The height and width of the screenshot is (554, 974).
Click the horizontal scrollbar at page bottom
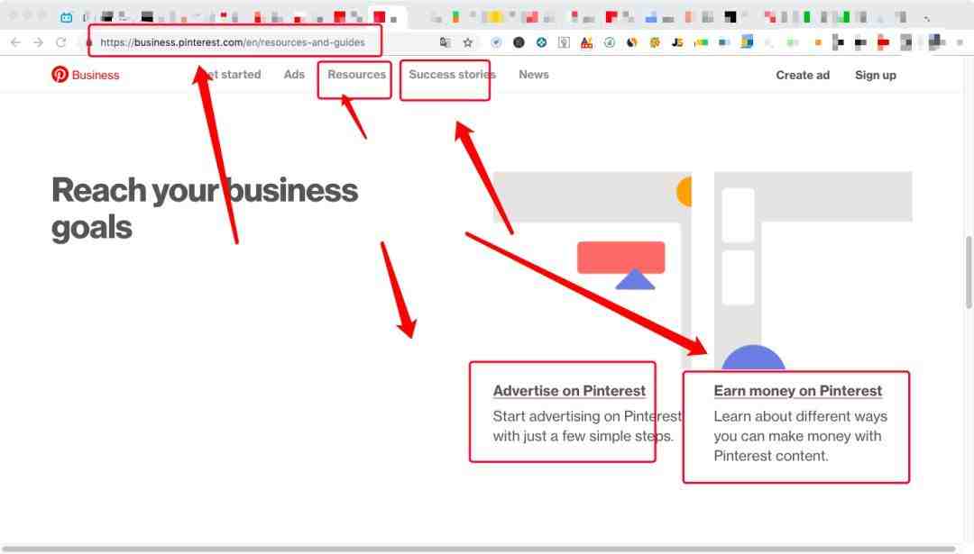478,549
